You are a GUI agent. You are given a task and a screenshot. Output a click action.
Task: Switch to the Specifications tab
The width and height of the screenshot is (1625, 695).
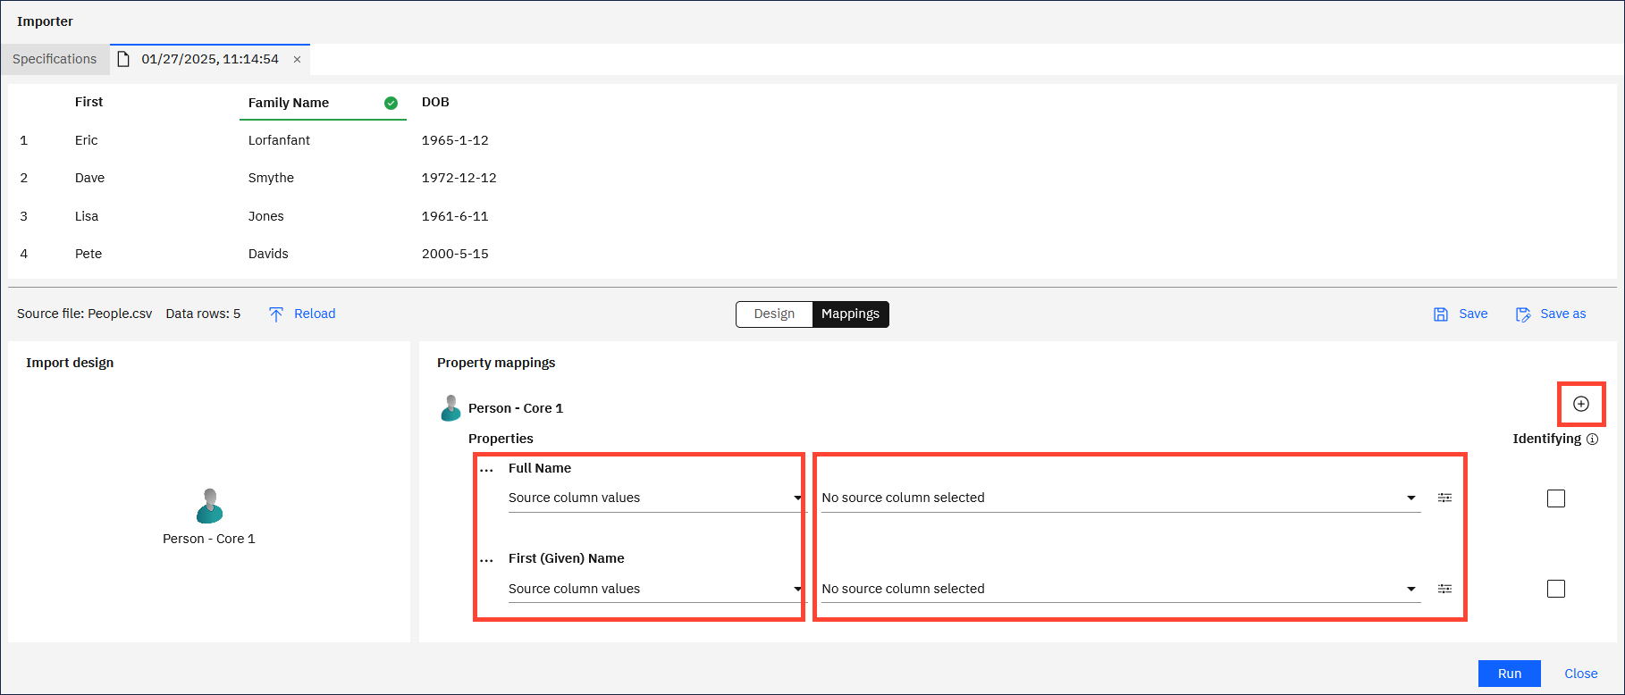coord(55,59)
